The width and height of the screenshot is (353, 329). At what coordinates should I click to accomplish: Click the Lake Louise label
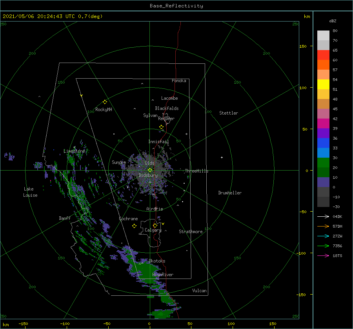(x=30, y=192)
